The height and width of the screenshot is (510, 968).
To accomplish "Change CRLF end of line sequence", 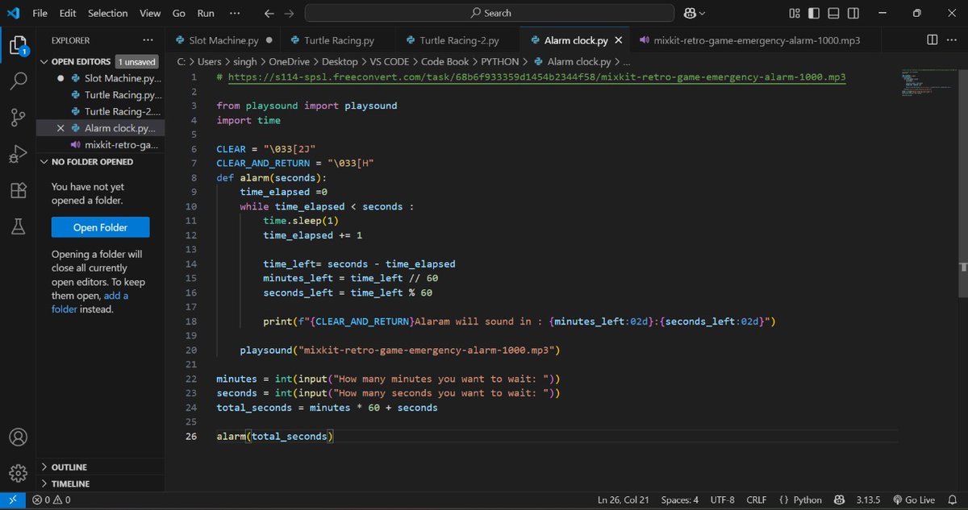I will 757,500.
